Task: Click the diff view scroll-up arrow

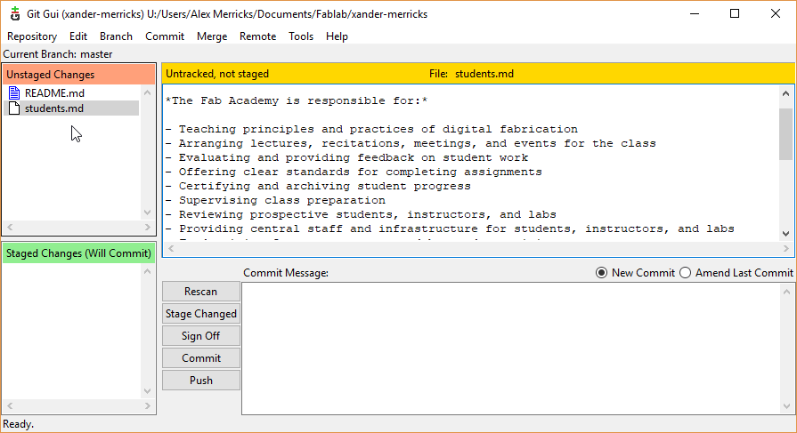Action: (785, 93)
